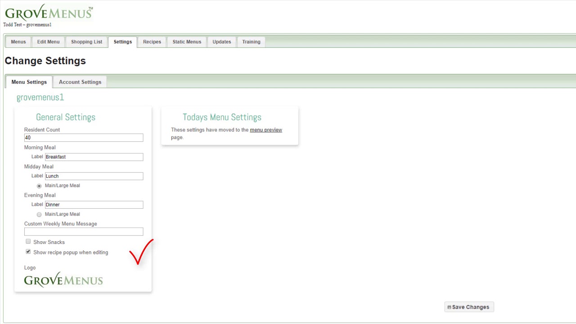
Task: Switch to the Account Settings sub-tab
Action: click(x=80, y=82)
